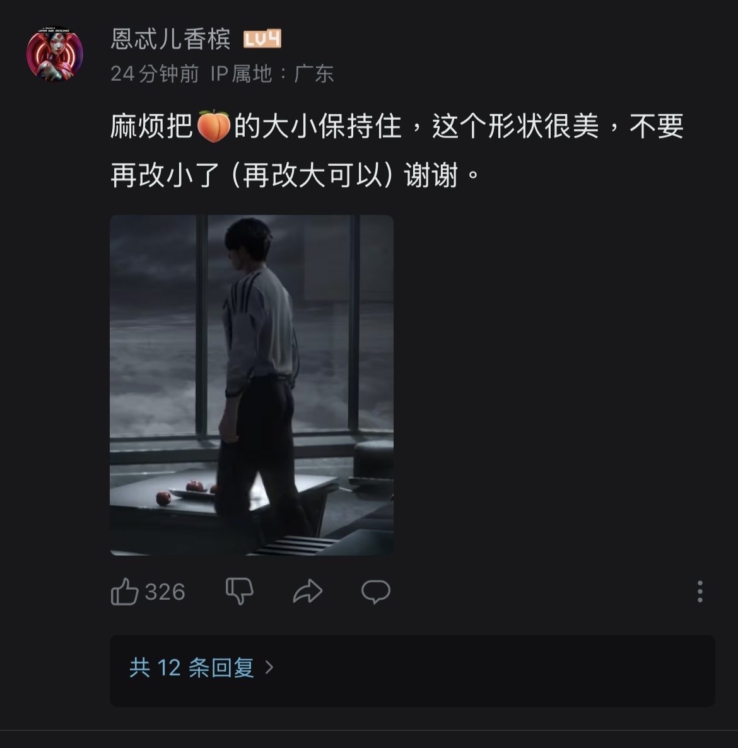Tap empty area of the replies box
Screen dimensions: 738x748
pos(491,670)
